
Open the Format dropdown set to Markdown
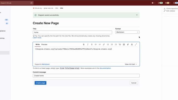127,32
